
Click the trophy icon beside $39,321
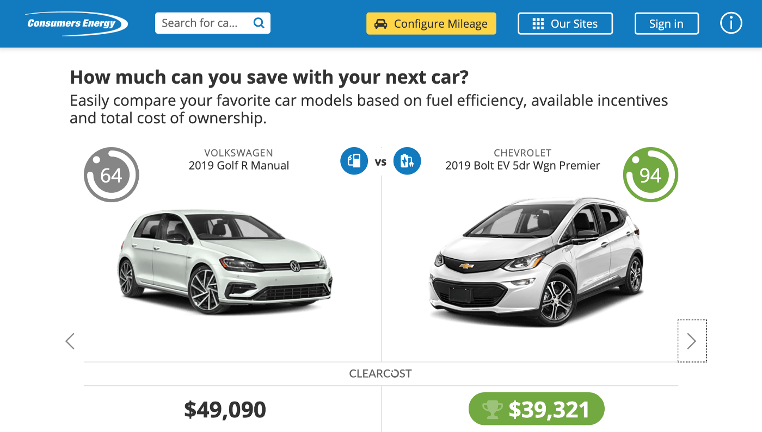pyautogui.click(x=491, y=409)
